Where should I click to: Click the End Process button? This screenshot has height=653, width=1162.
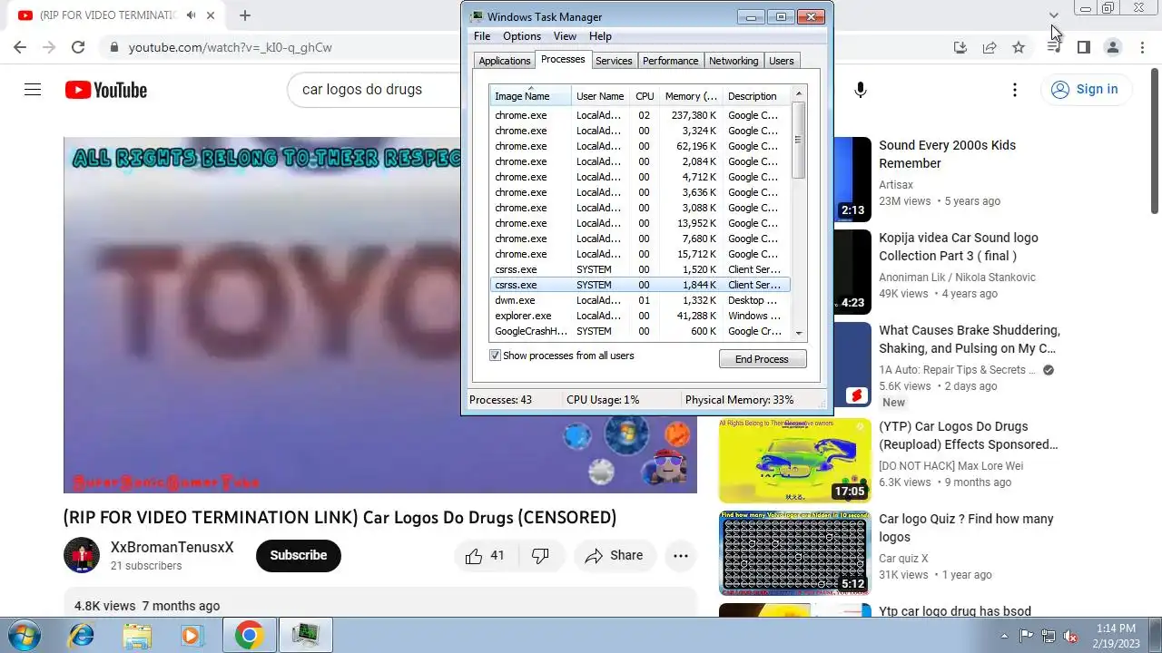click(x=762, y=359)
